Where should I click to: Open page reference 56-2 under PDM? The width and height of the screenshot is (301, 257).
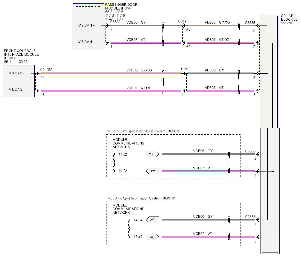(x=109, y=12)
